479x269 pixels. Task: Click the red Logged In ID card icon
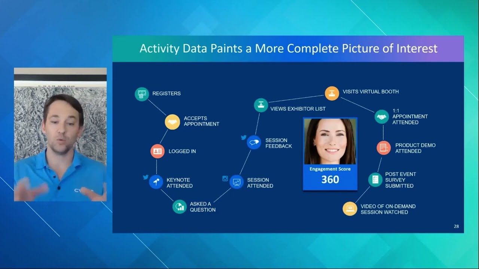[158, 151]
